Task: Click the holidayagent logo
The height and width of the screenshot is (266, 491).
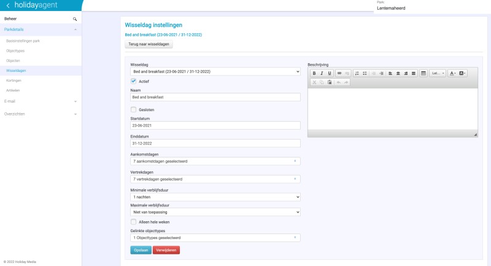Action: point(36,5)
